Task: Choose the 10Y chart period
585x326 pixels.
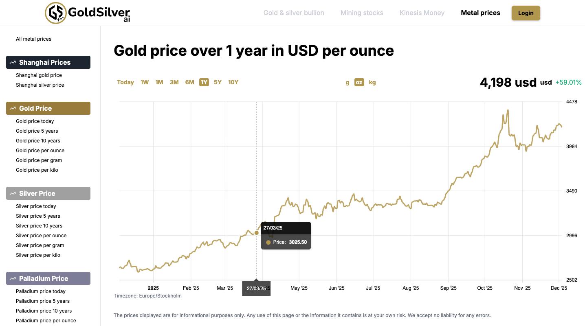Action: (x=233, y=82)
